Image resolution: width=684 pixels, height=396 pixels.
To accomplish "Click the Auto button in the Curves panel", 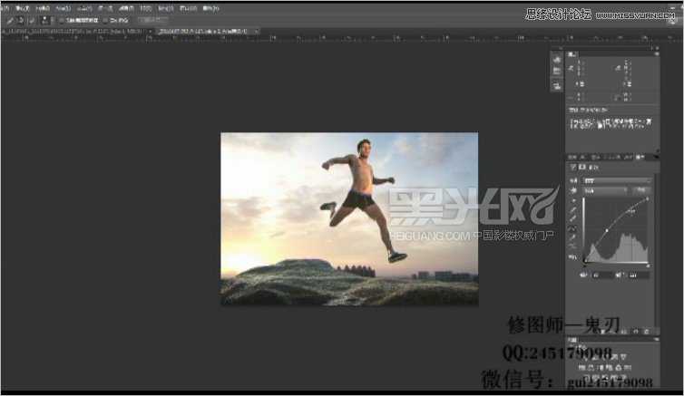I will 640,191.
